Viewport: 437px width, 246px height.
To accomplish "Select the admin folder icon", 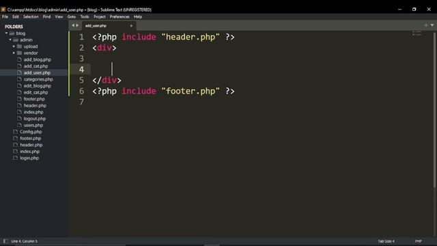I will [x=16, y=40].
